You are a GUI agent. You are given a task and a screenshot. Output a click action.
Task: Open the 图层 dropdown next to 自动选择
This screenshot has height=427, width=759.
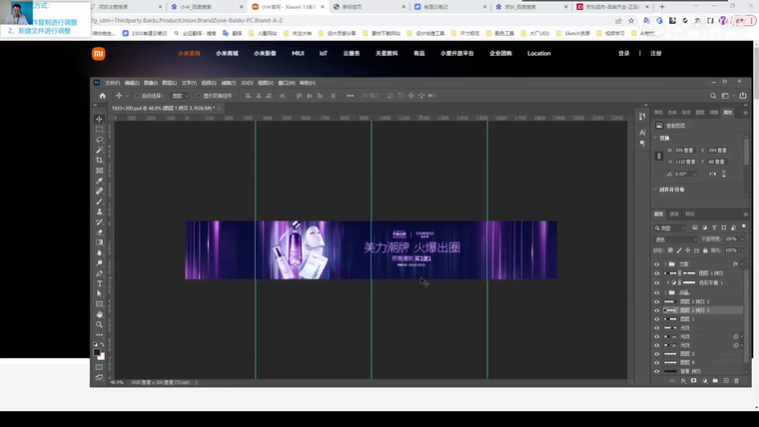click(x=181, y=96)
